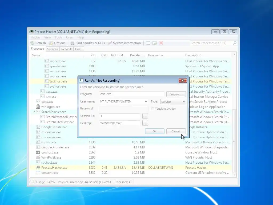This screenshot has width=273, height=205.
Task: Click the consent.exe icon
Action: [38, 173]
